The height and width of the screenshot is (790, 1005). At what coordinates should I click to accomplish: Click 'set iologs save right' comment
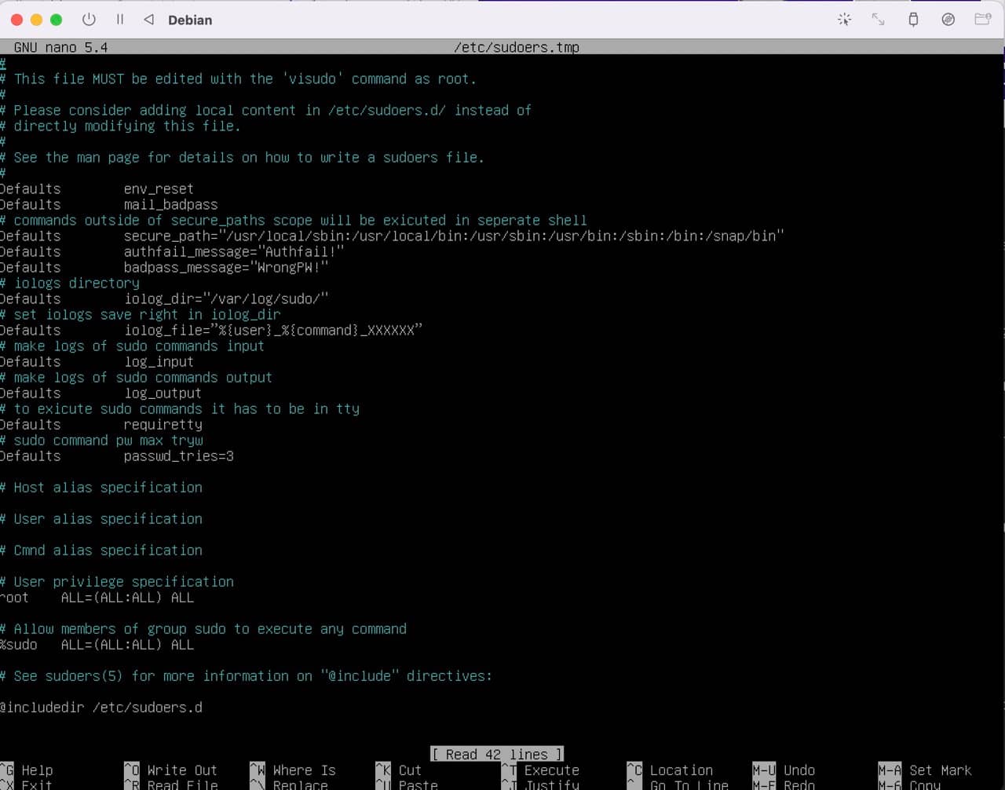(141, 314)
